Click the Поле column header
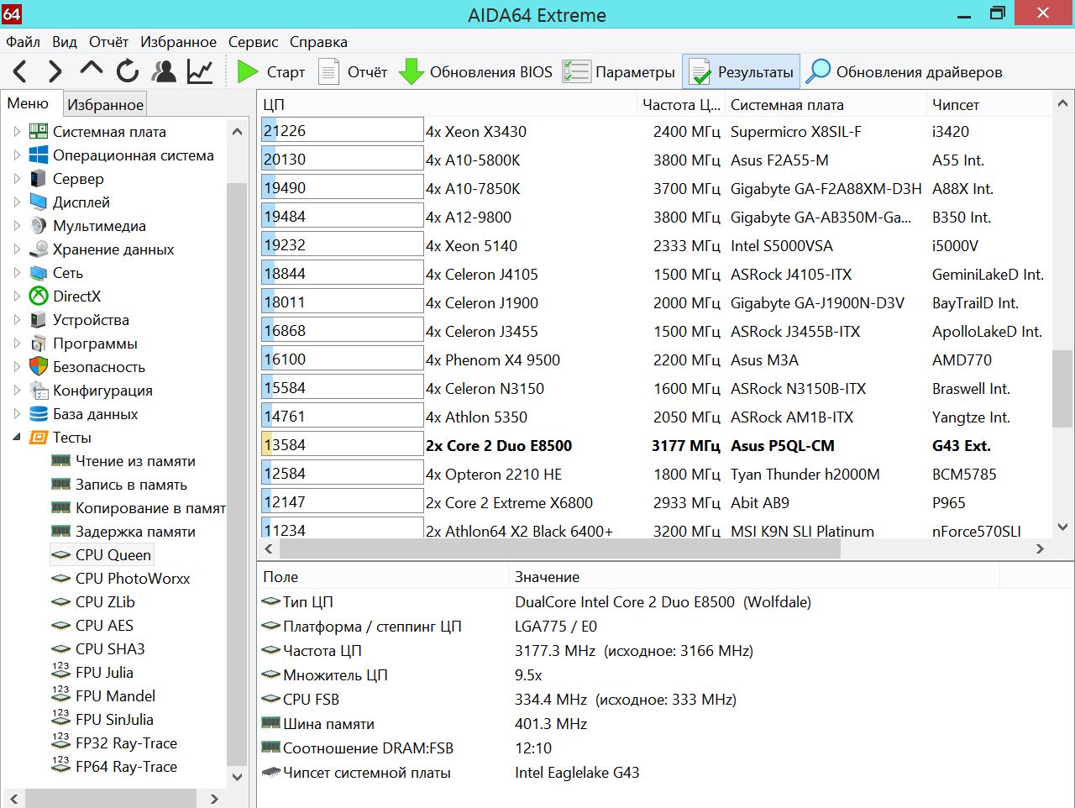This screenshot has width=1075, height=808. pyautogui.click(x=383, y=577)
